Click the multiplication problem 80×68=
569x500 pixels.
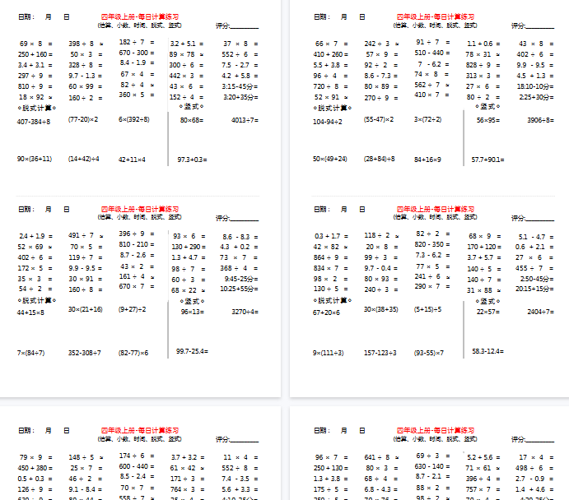point(192,120)
